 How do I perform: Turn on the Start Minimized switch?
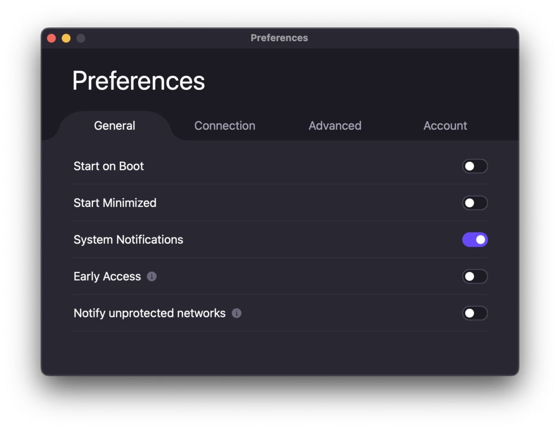coord(475,203)
